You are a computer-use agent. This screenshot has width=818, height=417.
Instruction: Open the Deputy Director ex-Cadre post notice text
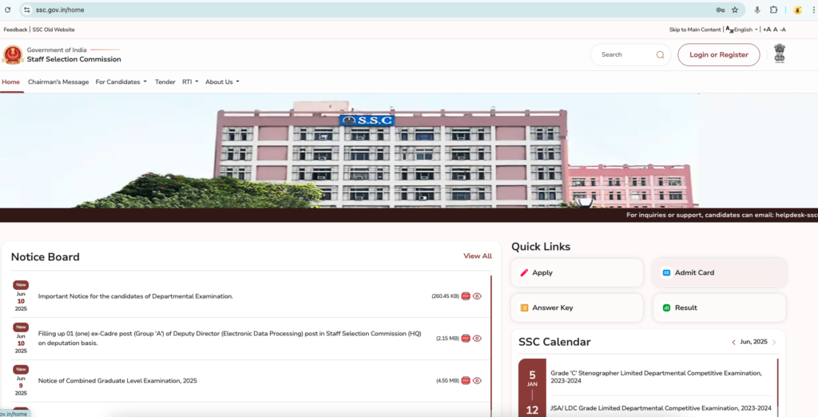(229, 338)
